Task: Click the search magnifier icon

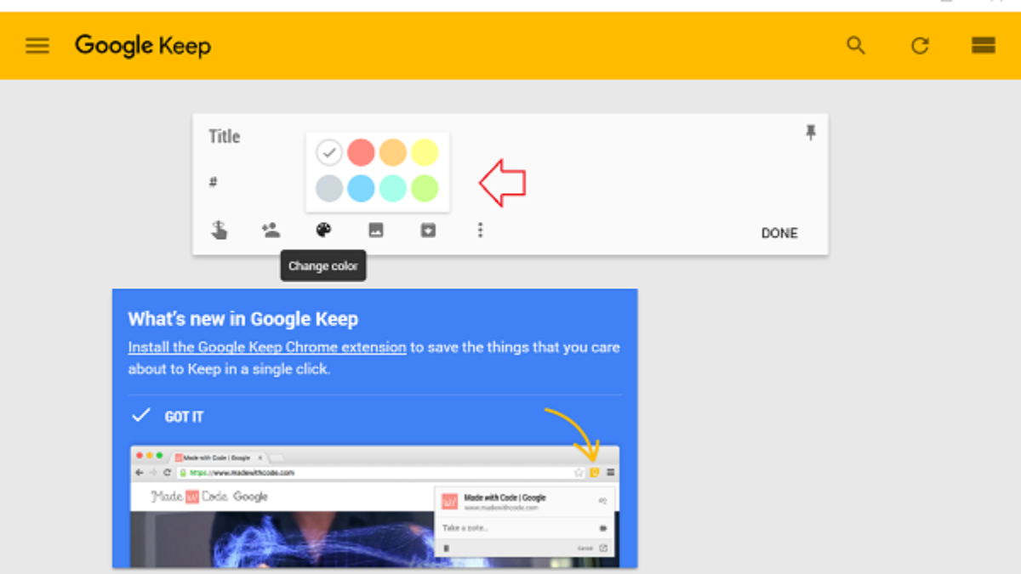Action: (x=856, y=46)
